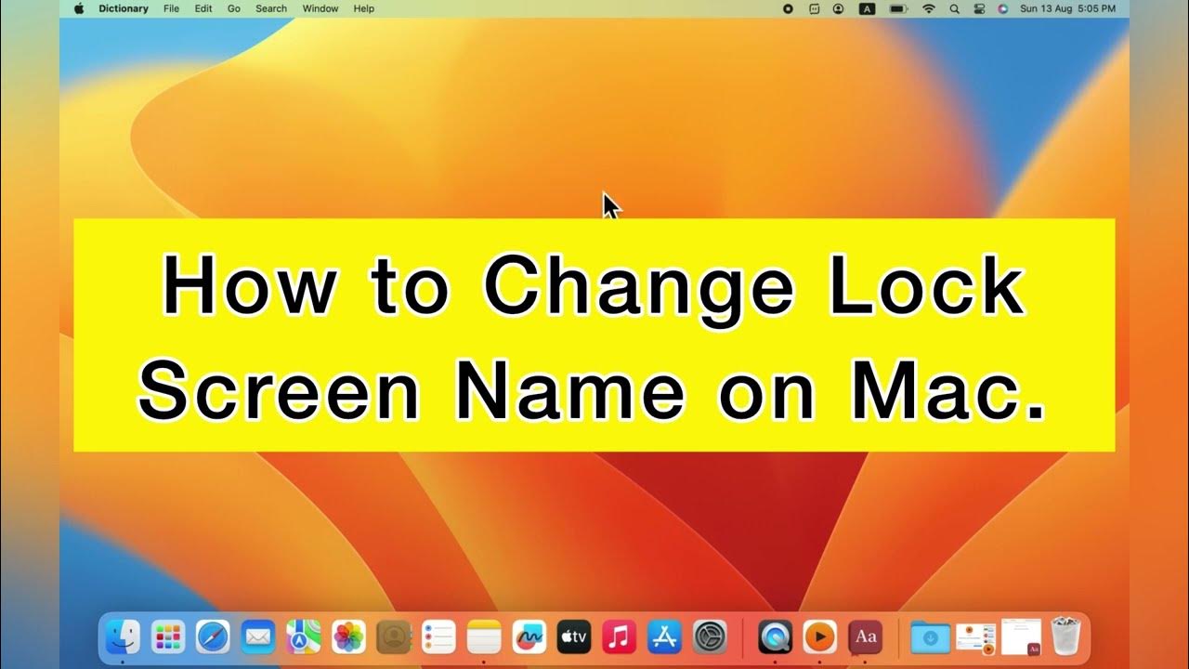Open the Edit menu
Screen dimensions: 1189x669
[x=203, y=8]
